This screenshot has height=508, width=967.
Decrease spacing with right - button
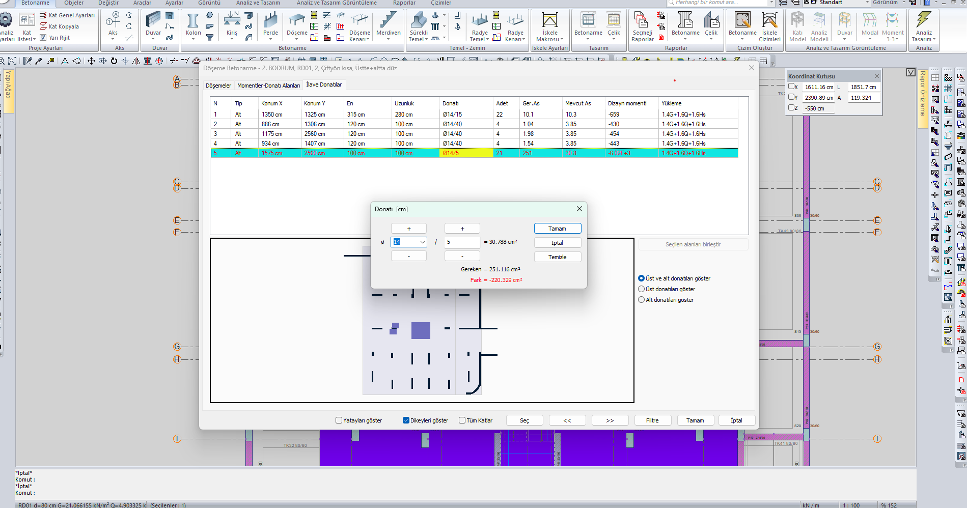coord(462,256)
